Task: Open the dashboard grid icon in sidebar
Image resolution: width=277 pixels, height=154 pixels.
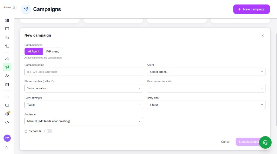Action: pyautogui.click(x=7, y=20)
